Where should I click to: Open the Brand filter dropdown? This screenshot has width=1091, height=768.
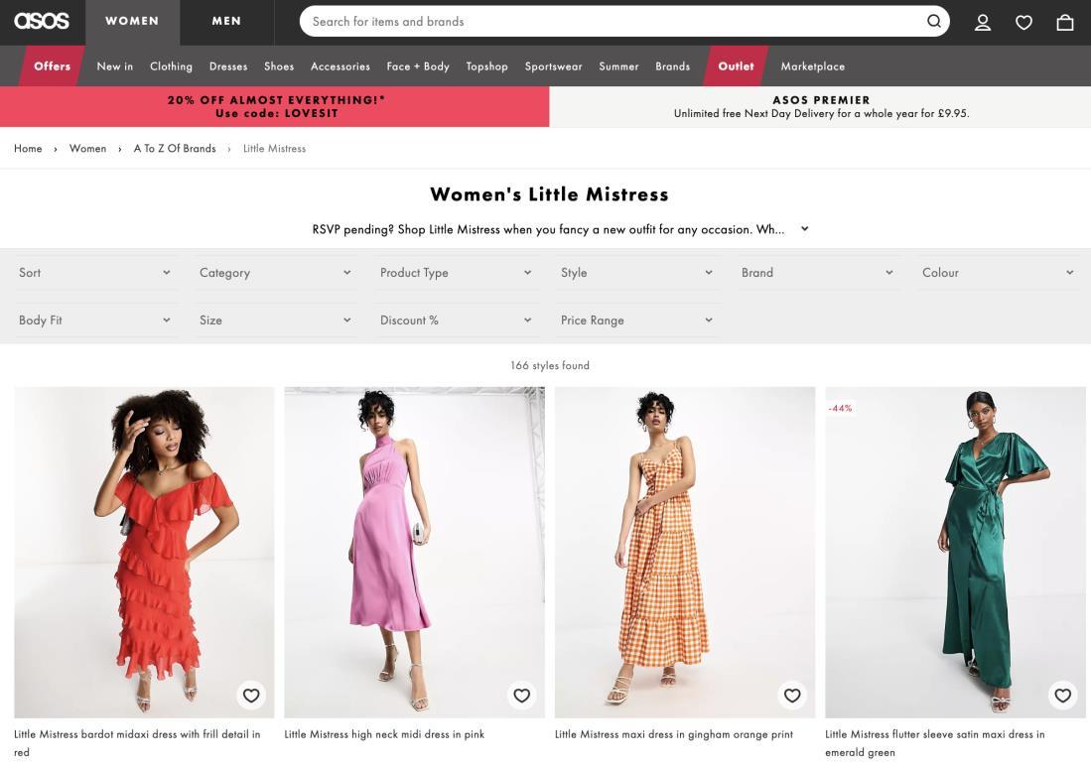pos(817,273)
